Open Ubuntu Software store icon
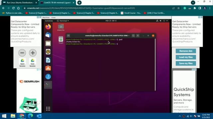The image size is (213, 119). pyautogui.click(x=48, y=68)
